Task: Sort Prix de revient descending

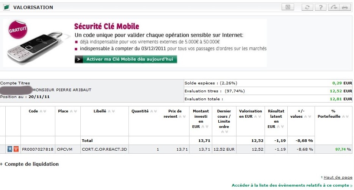Action: (184, 117)
